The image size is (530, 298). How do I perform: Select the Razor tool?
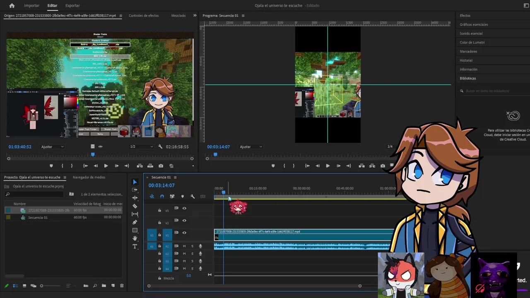point(135,206)
